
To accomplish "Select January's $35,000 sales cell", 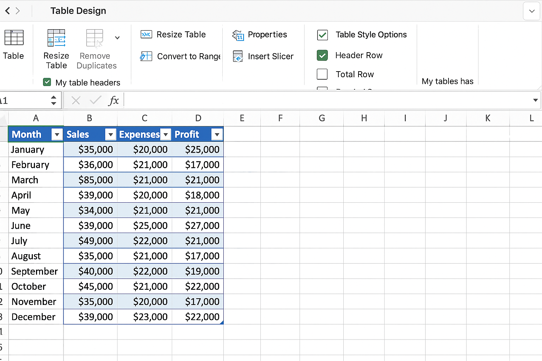I will click(x=90, y=149).
